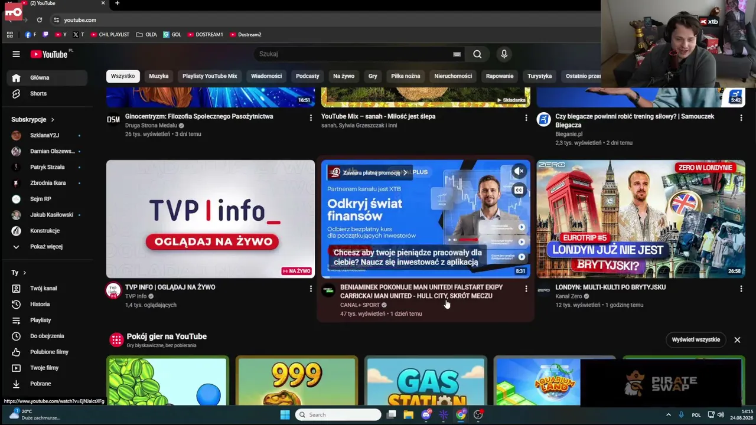Screen dimensions: 756x425
Task: Open Task View on the taskbar
Action: click(391, 415)
